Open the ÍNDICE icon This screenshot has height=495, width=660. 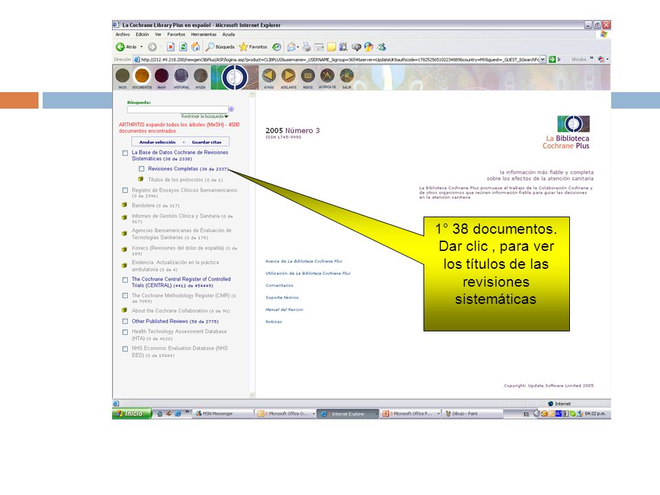point(308,76)
